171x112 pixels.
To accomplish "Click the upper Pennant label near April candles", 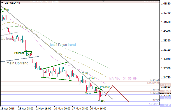I will click(x=20, y=53).
